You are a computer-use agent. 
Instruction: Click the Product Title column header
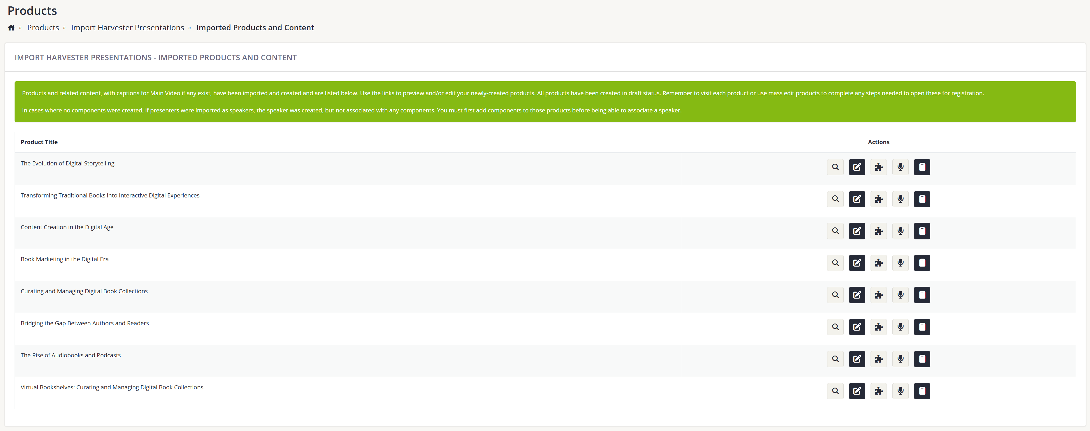point(39,142)
